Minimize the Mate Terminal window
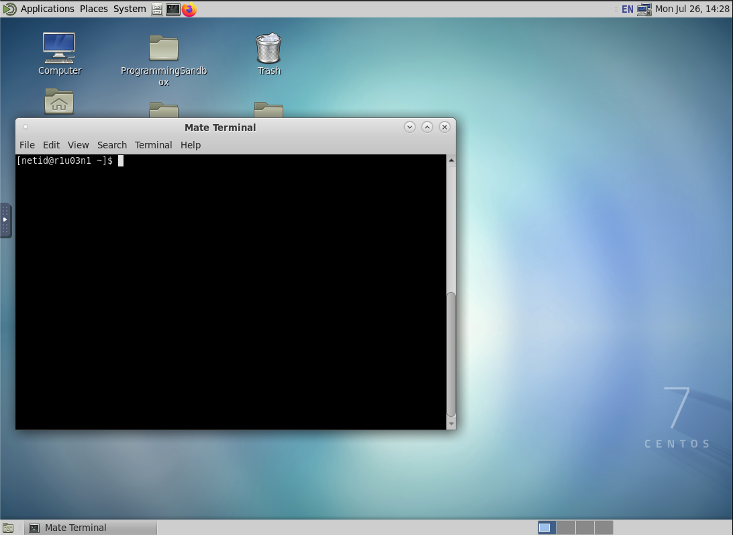Viewport: 733px width, 535px height. pos(409,127)
